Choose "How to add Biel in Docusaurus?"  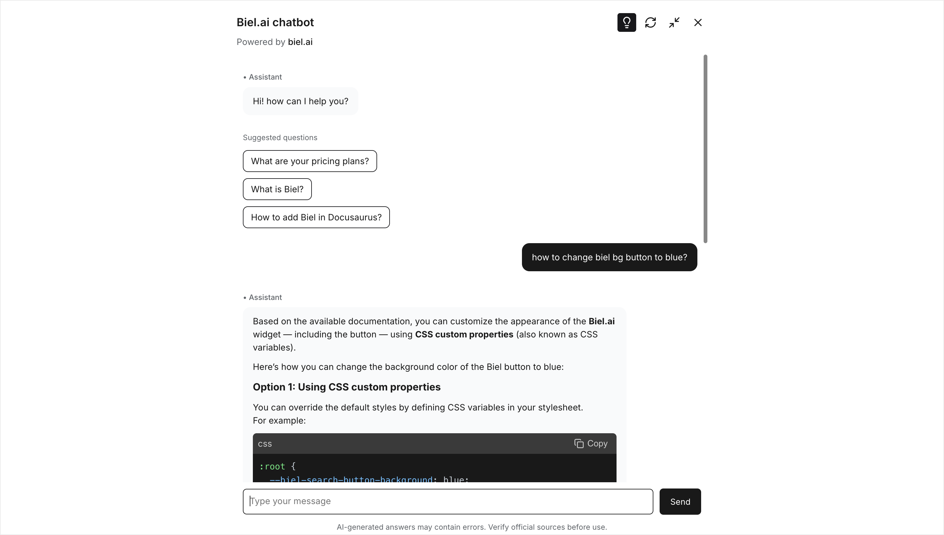coord(316,217)
